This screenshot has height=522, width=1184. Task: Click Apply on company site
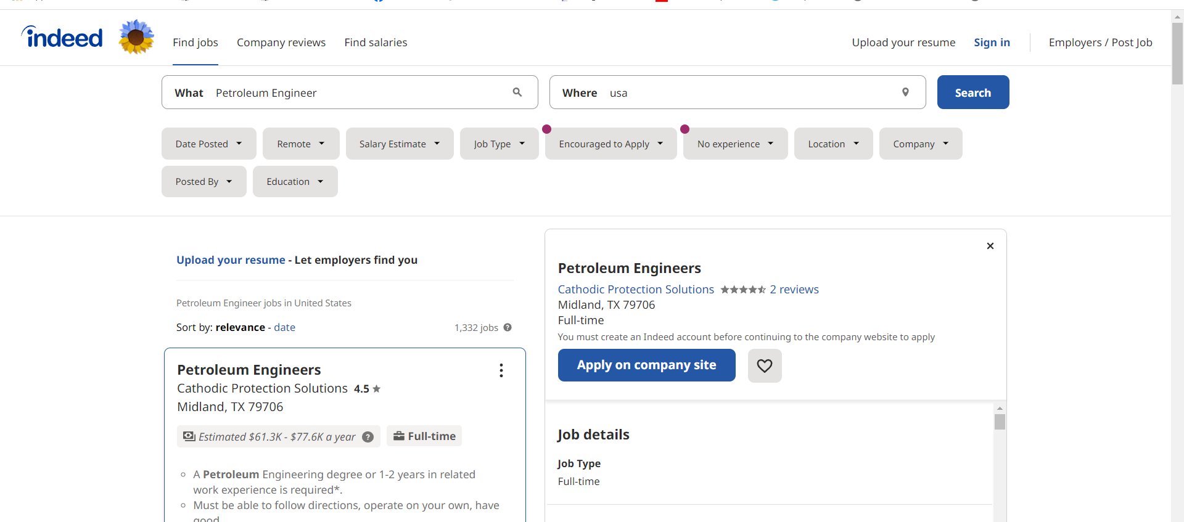[647, 365]
